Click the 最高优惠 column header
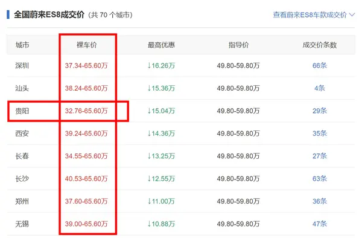The height and width of the screenshot is (238, 362). 161,45
